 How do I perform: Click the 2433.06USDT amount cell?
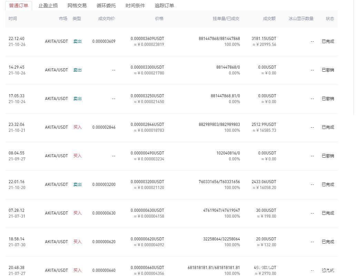(264, 182)
